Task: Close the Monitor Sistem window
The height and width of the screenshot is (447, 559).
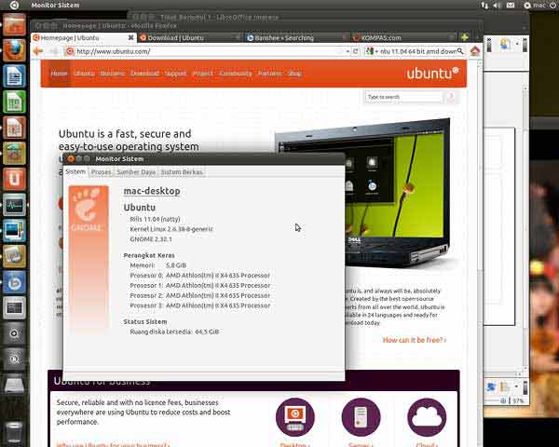Action: (x=71, y=159)
